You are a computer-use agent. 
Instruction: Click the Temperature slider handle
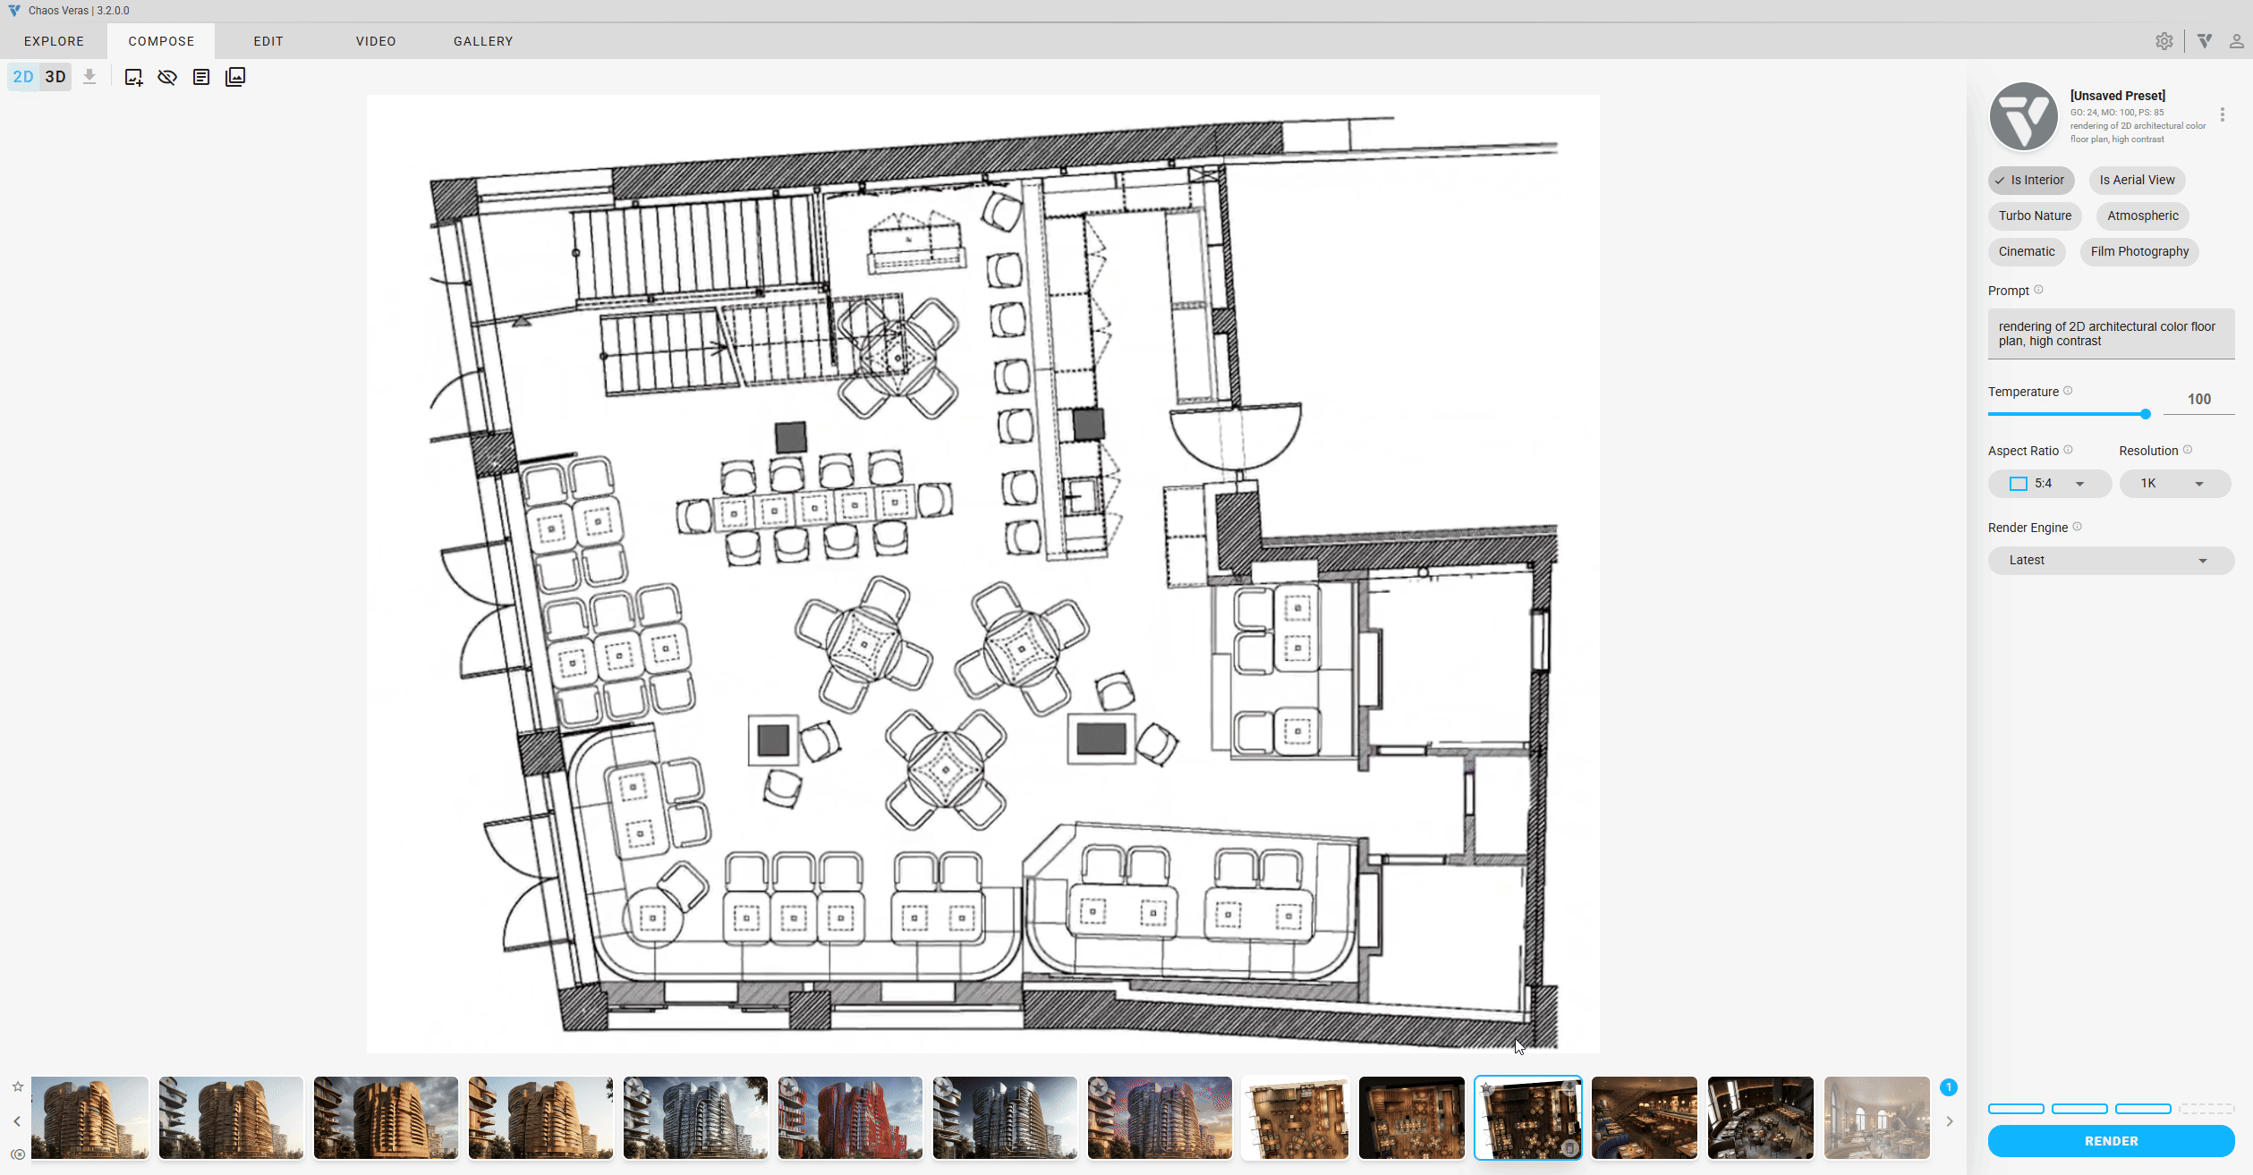click(2145, 414)
